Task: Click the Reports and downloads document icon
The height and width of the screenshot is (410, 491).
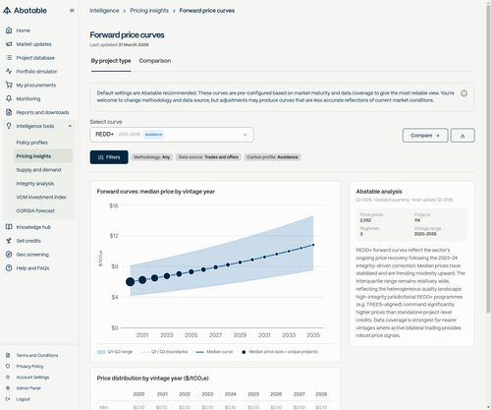Action: tap(9, 112)
